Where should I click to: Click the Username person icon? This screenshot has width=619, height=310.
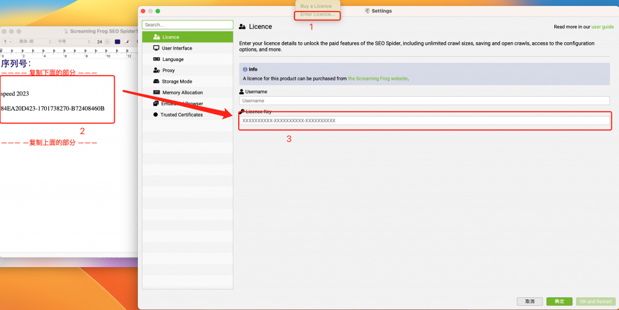coord(242,91)
